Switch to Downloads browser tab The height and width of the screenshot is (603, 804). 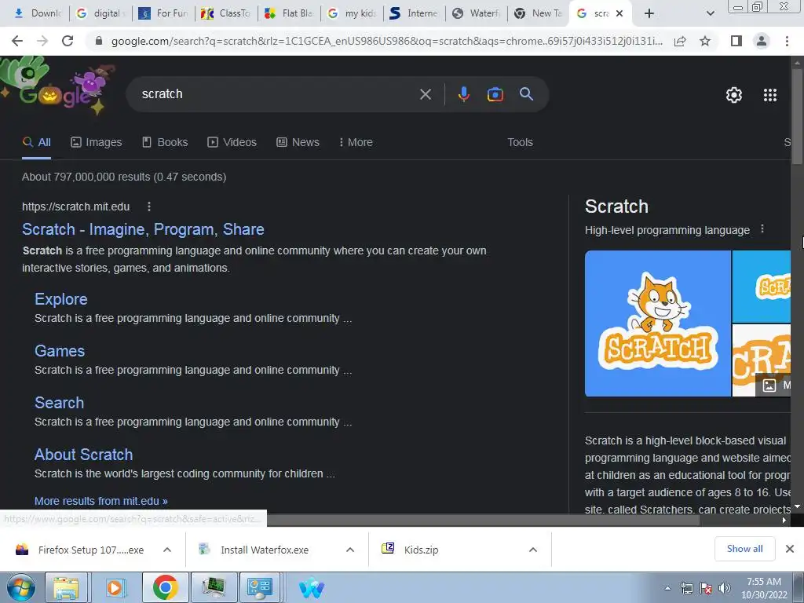tap(37, 13)
